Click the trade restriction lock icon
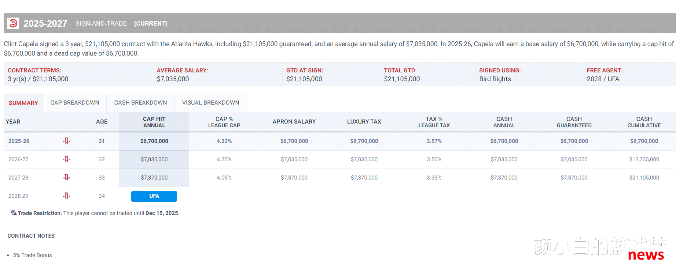This screenshot has width=676, height=268. pyautogui.click(x=14, y=213)
